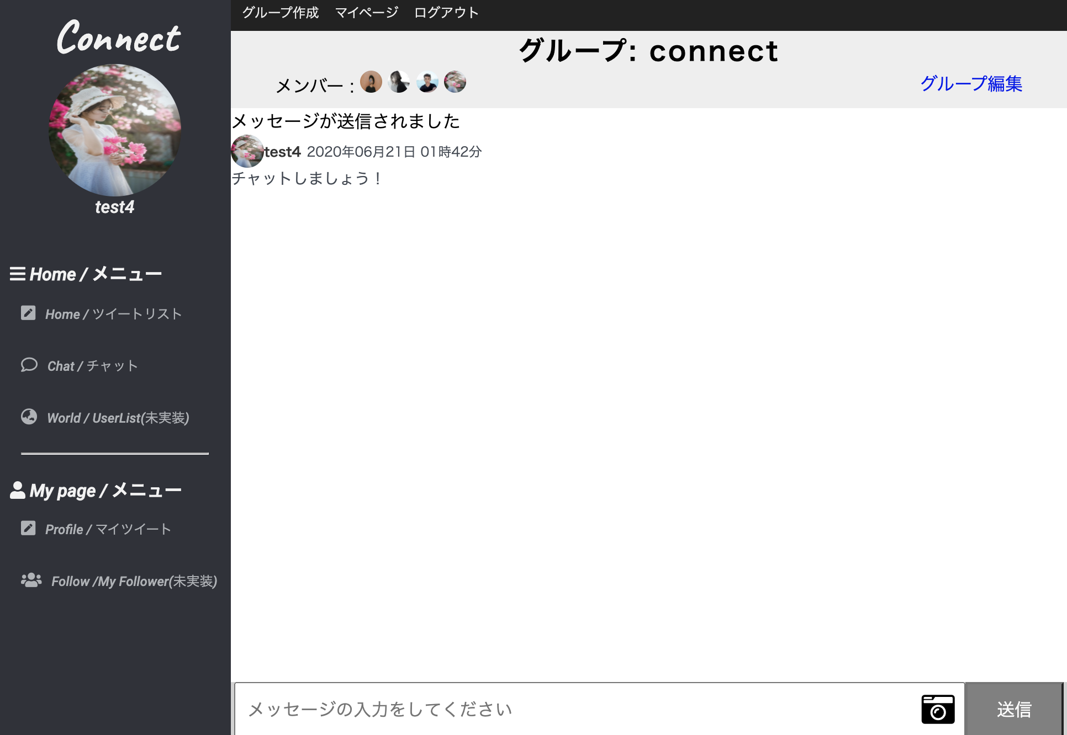
Task: Click the camera icon to attach an image
Action: pos(937,709)
